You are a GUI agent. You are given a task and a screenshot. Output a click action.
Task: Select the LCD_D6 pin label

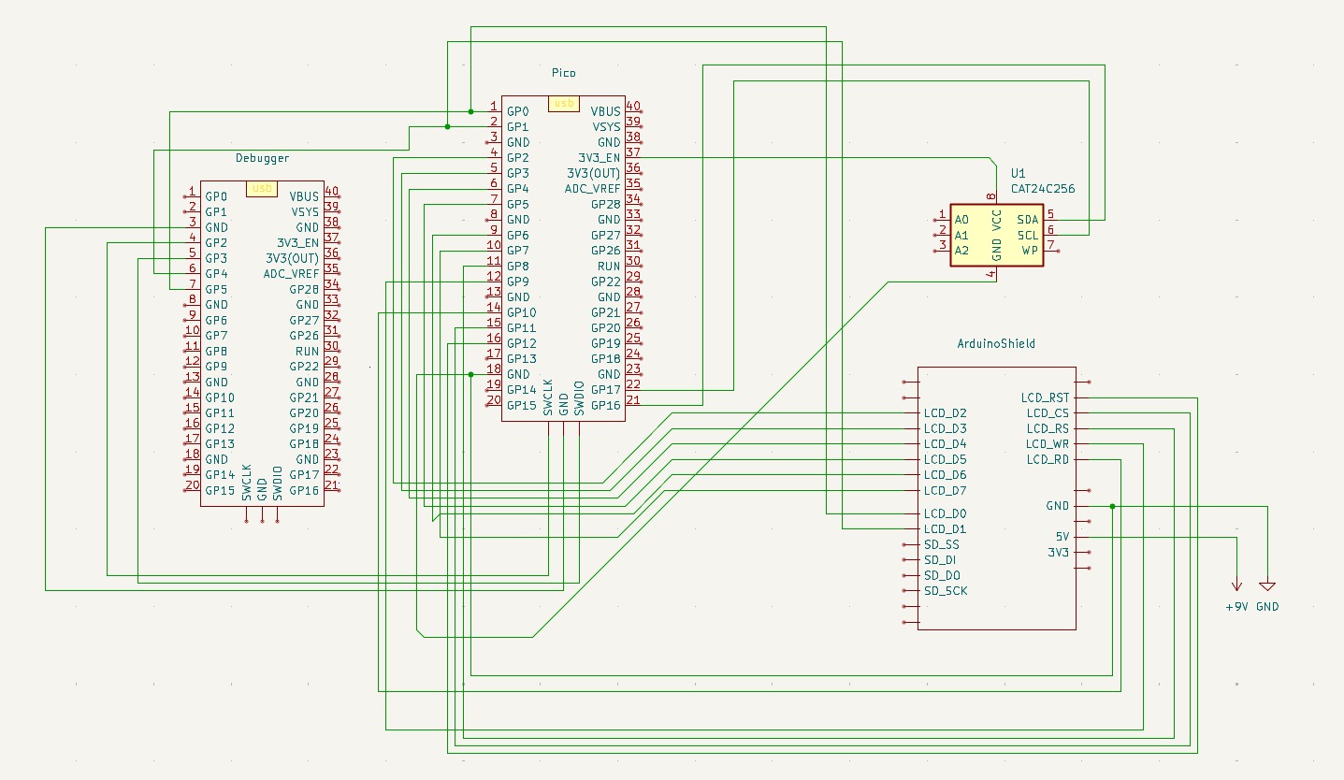(x=945, y=475)
